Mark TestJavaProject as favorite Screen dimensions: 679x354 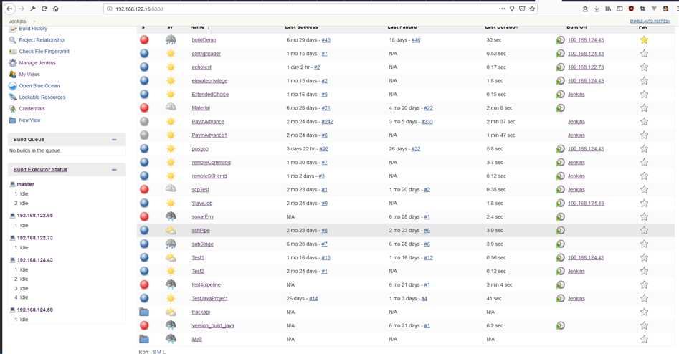[x=644, y=298]
